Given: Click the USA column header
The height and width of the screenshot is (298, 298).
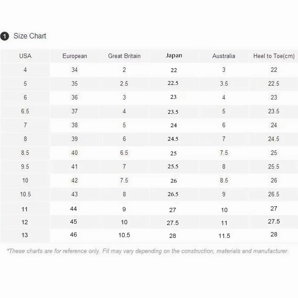Looking at the screenshot, I should (25, 56).
